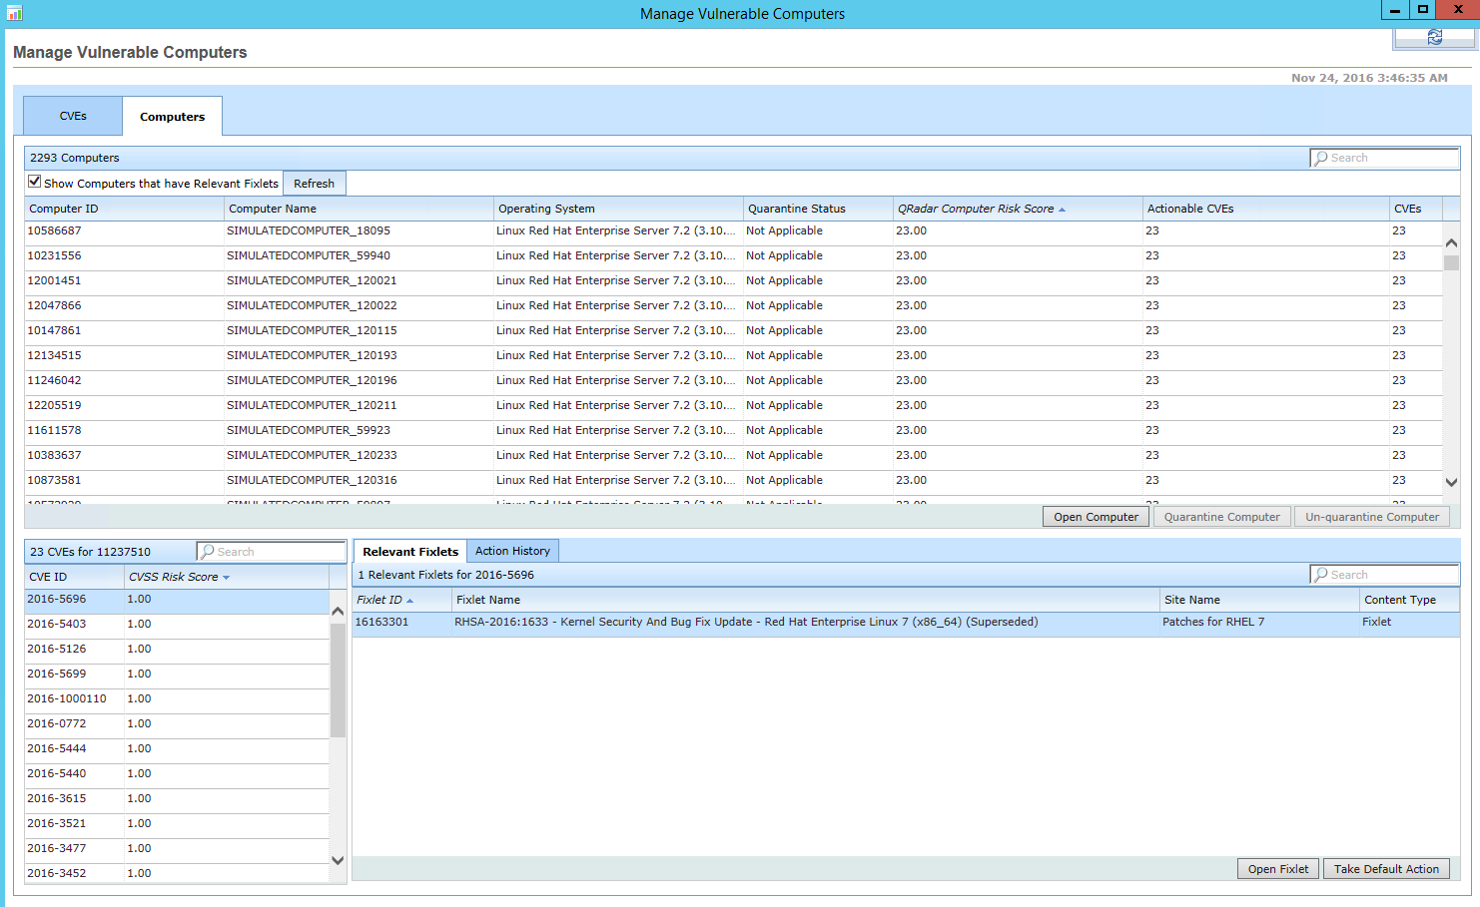Open the Action History tab
The width and height of the screenshot is (1480, 907).
click(x=512, y=551)
